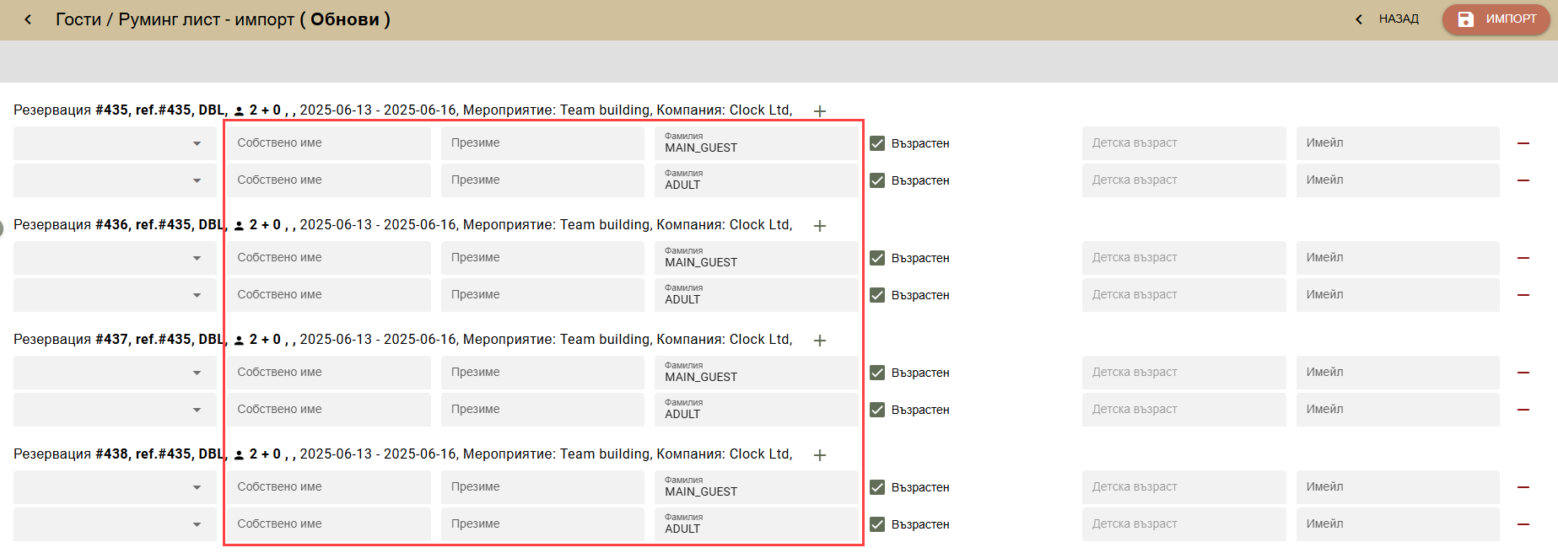Focus Имейл field for #435 MAIN_GUEST

1398,143
